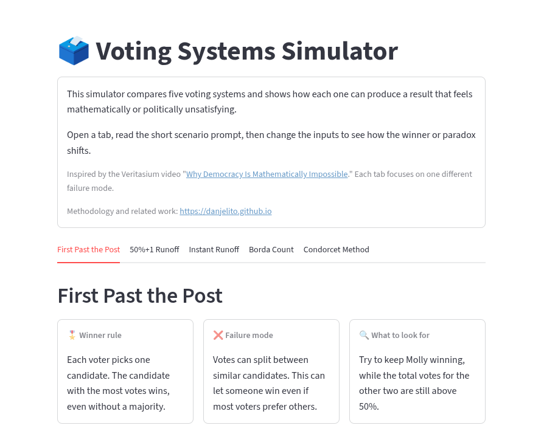Switch to the 50%+1 Runoff tab
This screenshot has width=544, height=445.
[x=154, y=249]
